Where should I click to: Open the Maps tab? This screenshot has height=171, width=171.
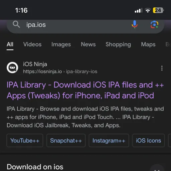[x=148, y=44]
